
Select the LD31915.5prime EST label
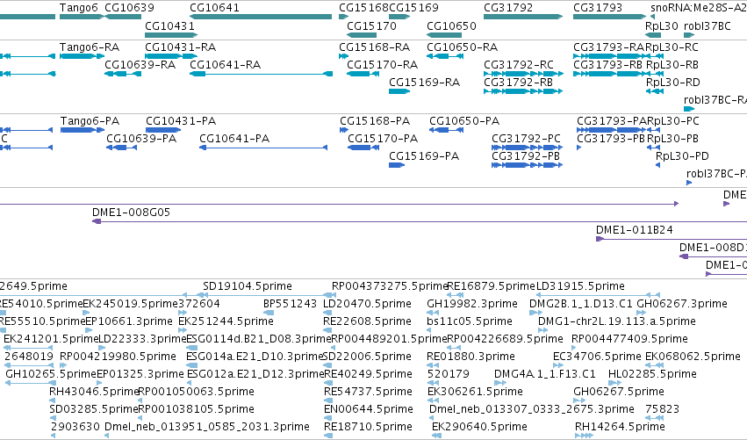[580, 286]
